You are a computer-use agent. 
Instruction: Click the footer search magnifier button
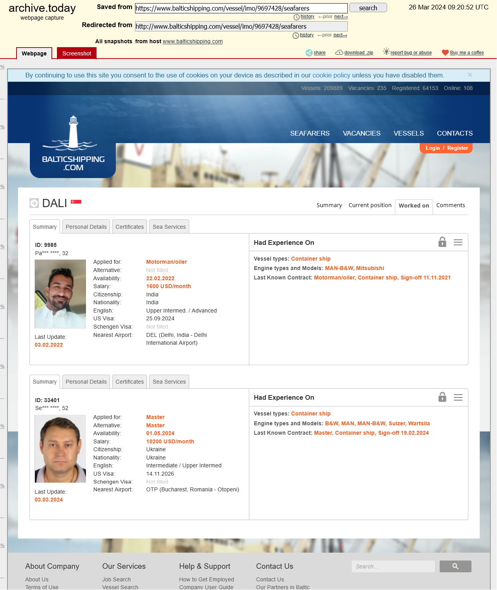pyautogui.click(x=455, y=566)
